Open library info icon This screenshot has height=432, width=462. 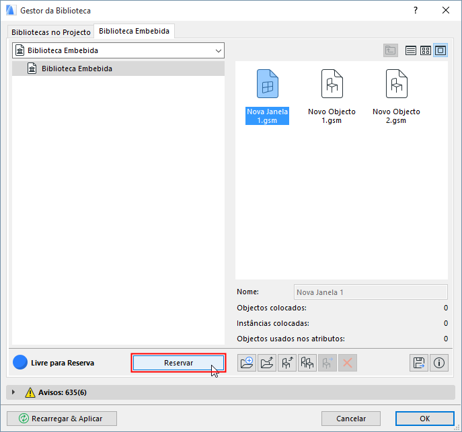coord(439,363)
